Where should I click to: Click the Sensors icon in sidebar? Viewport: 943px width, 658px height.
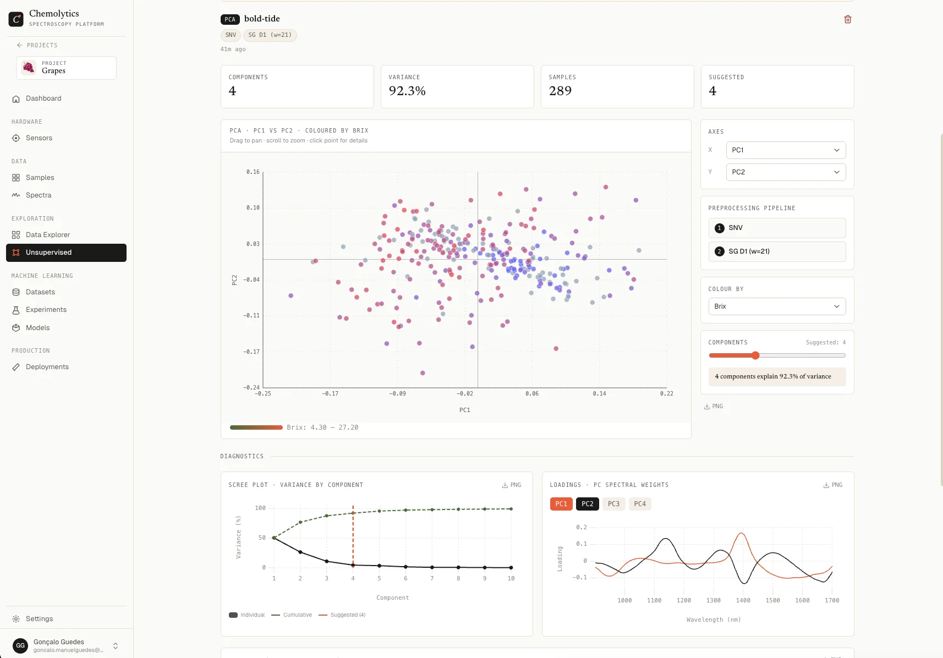16,138
